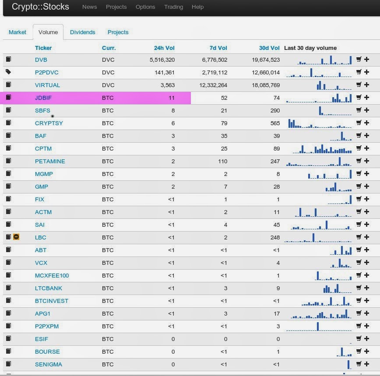Click the orange minus badge beside LBC
This screenshot has width=380, height=376.
pyautogui.click(x=16, y=237)
